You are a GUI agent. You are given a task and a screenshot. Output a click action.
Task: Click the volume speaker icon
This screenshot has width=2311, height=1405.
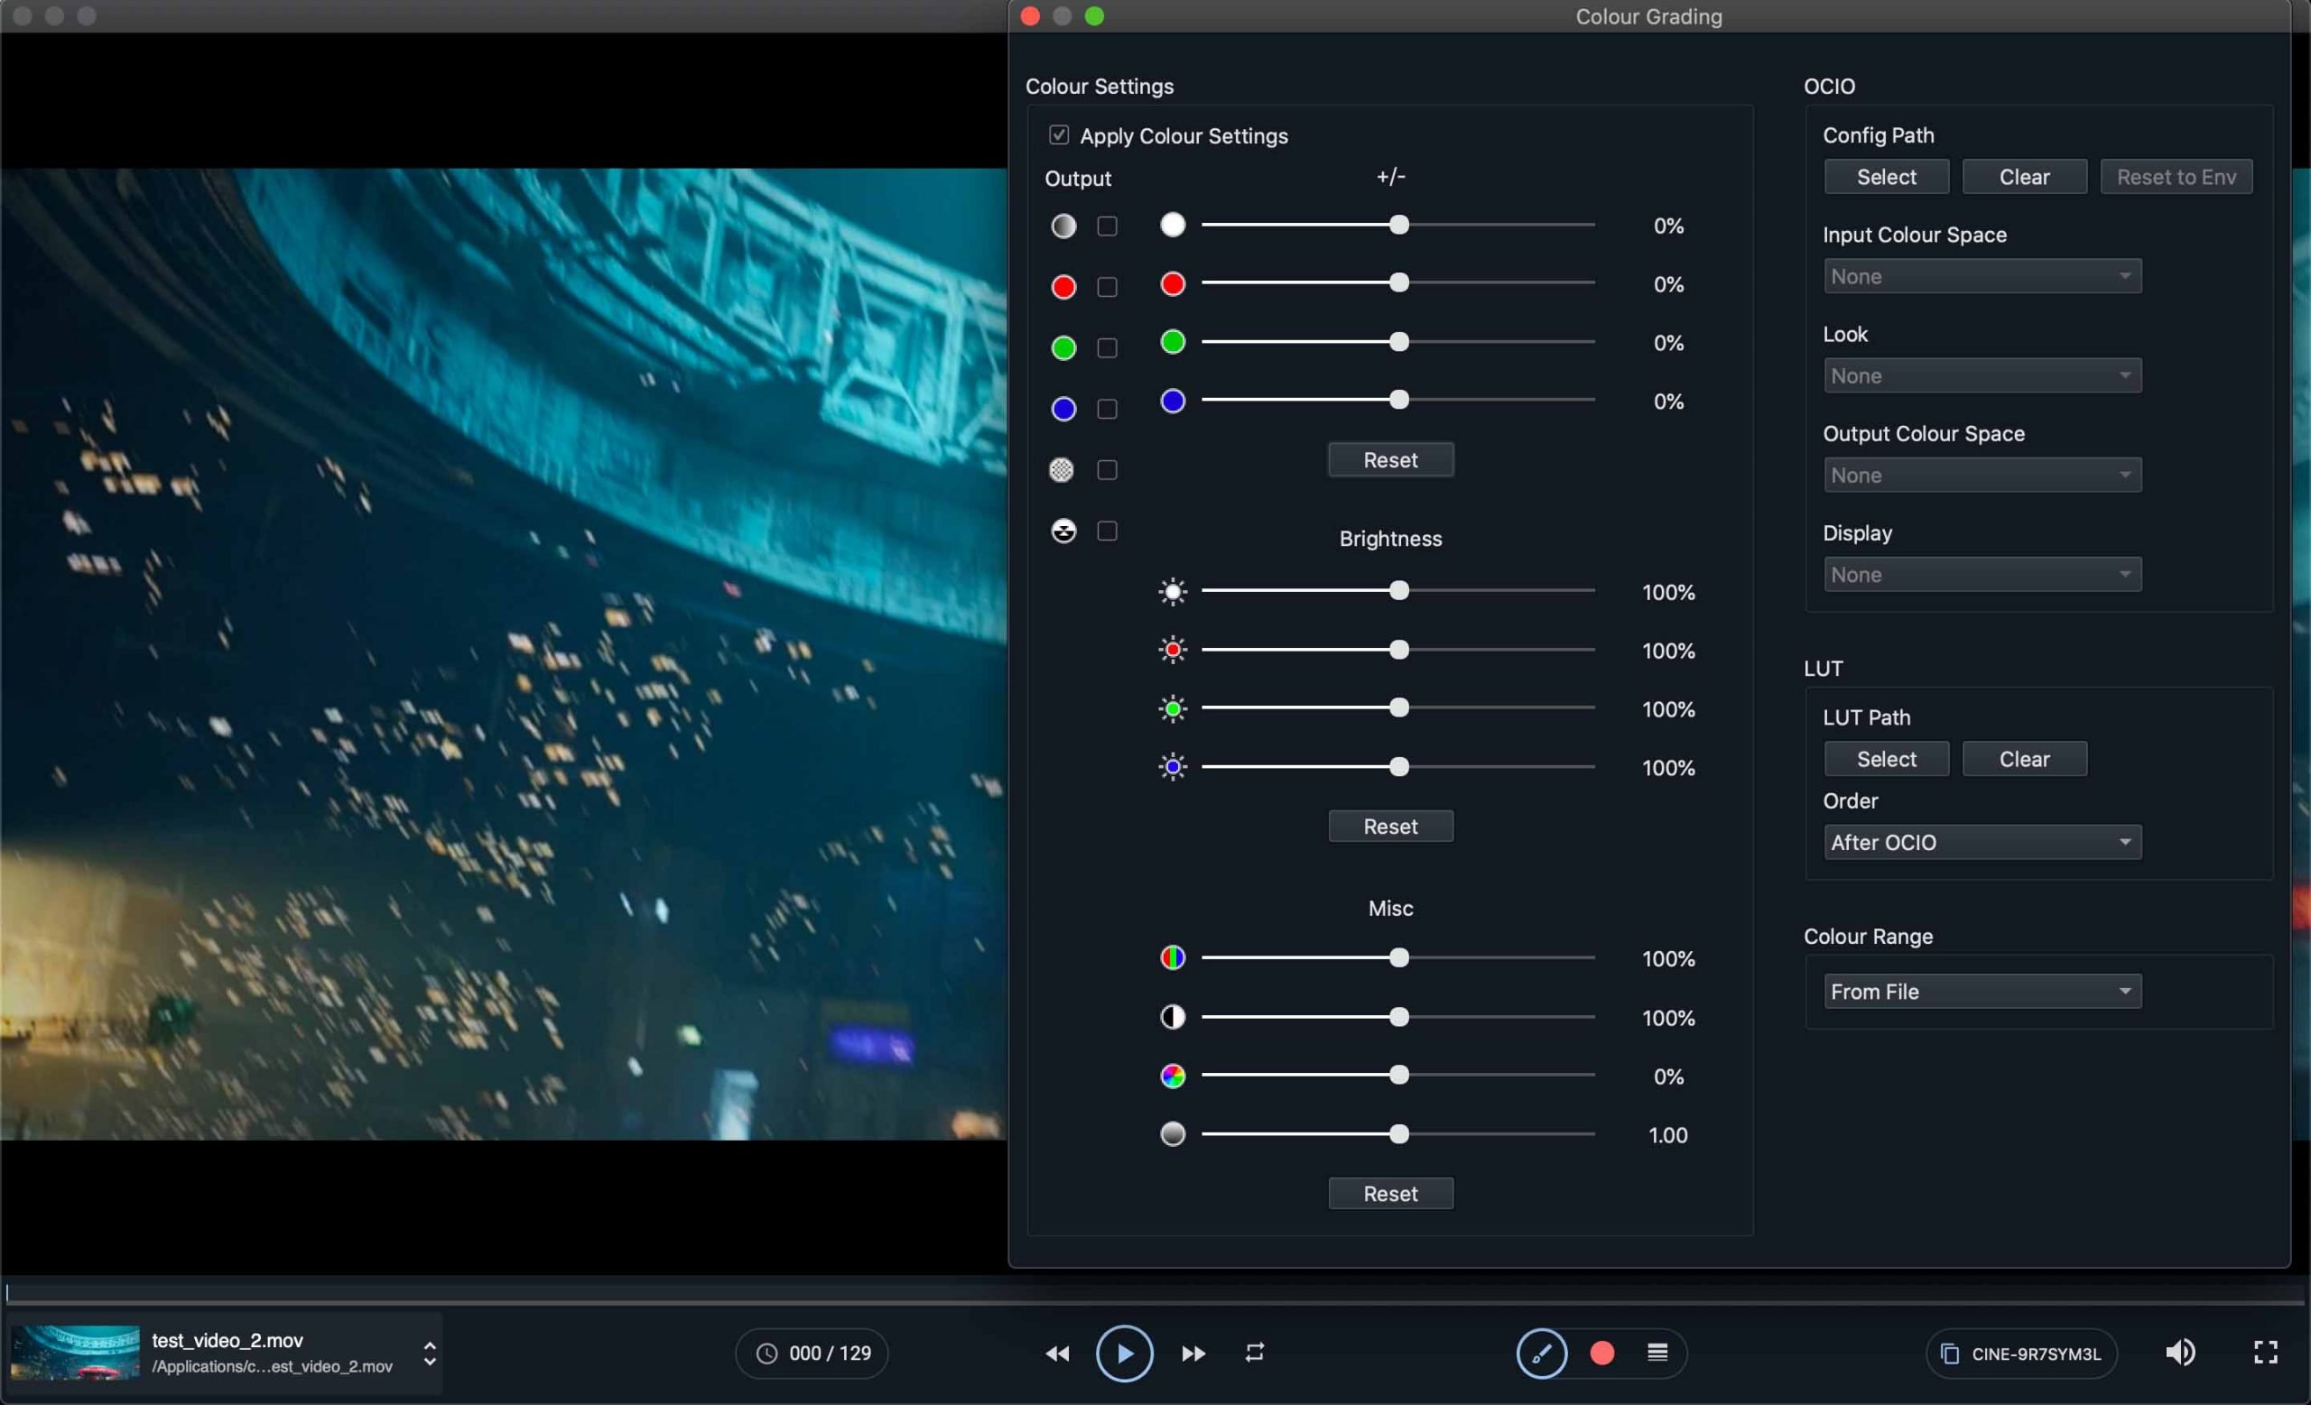pos(2179,1352)
